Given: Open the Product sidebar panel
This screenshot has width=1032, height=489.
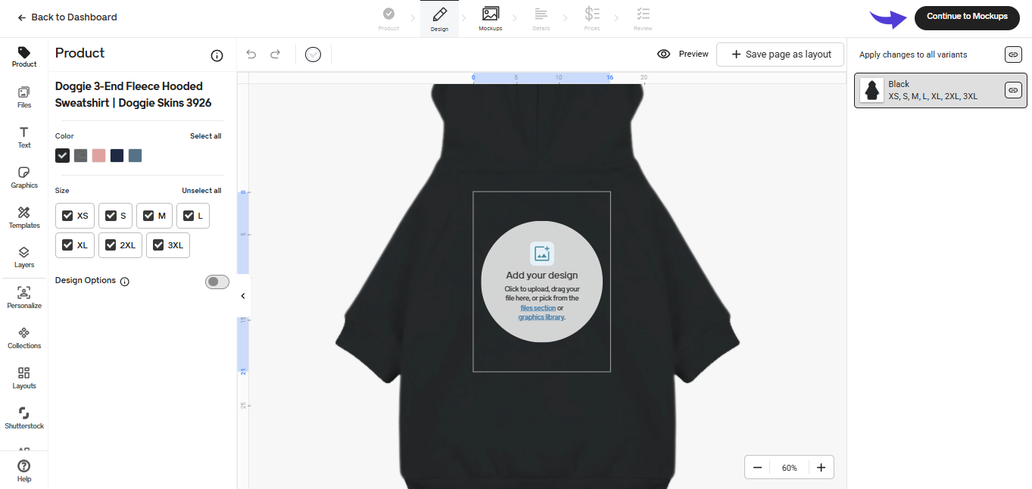Looking at the screenshot, I should (x=24, y=57).
